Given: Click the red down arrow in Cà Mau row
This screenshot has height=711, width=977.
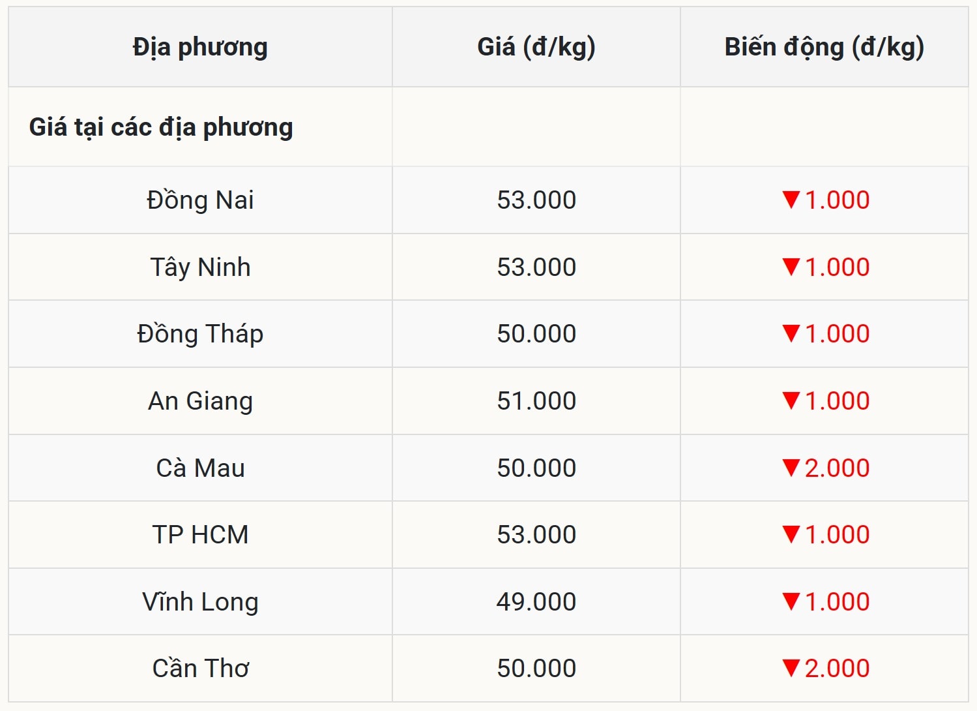Looking at the screenshot, I should click(x=791, y=468).
